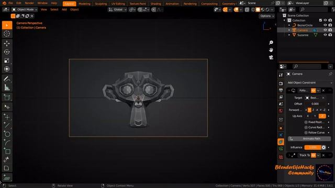Open the Object Mode dropdown
The width and height of the screenshot is (335, 188).
(x=25, y=9)
